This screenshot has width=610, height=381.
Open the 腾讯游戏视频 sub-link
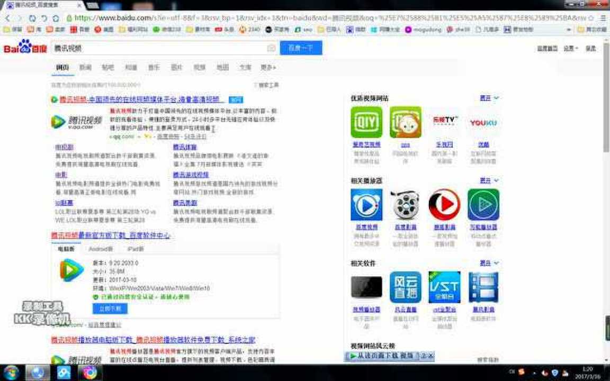tap(191, 175)
